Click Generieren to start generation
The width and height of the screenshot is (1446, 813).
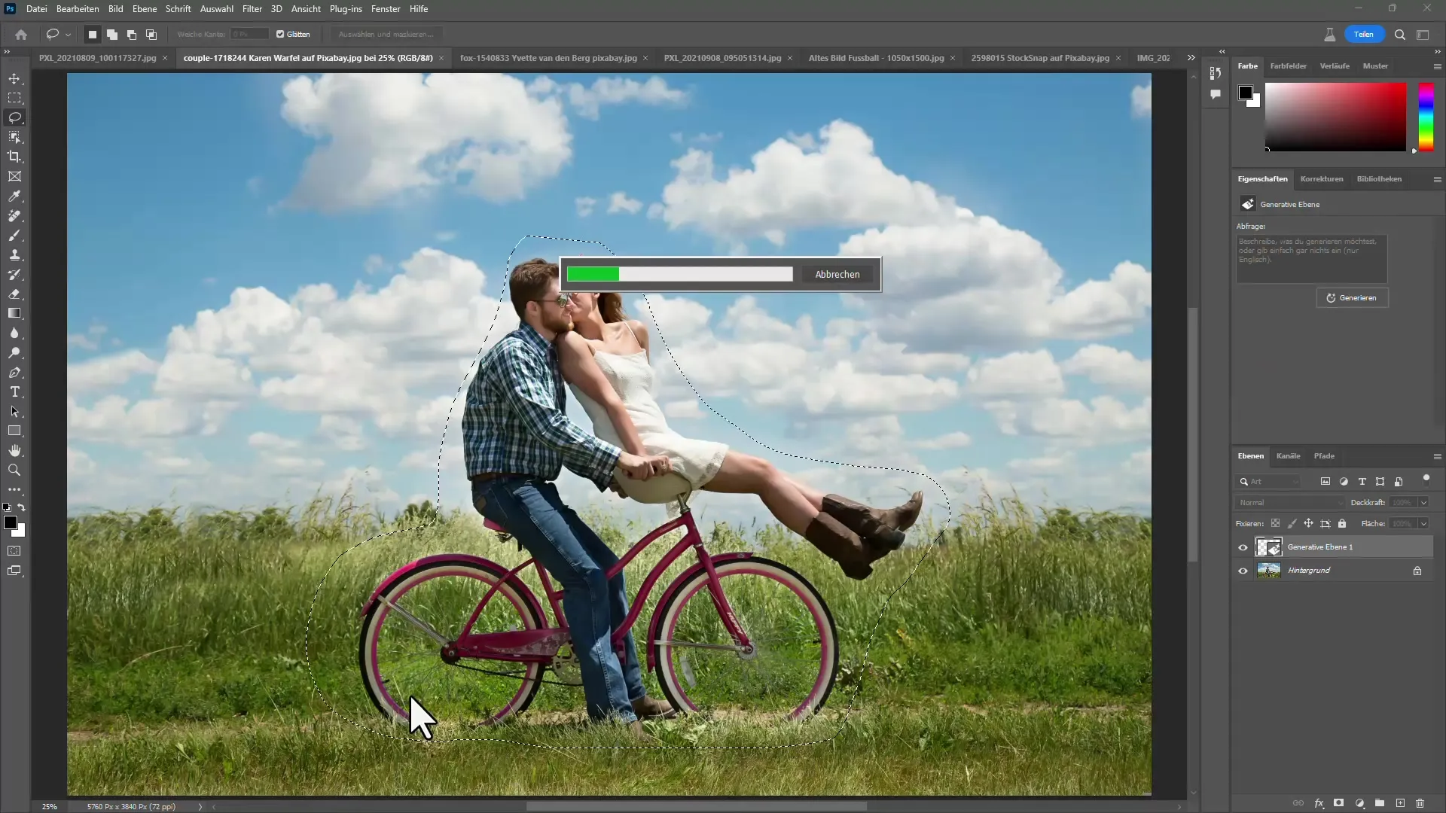point(1353,298)
